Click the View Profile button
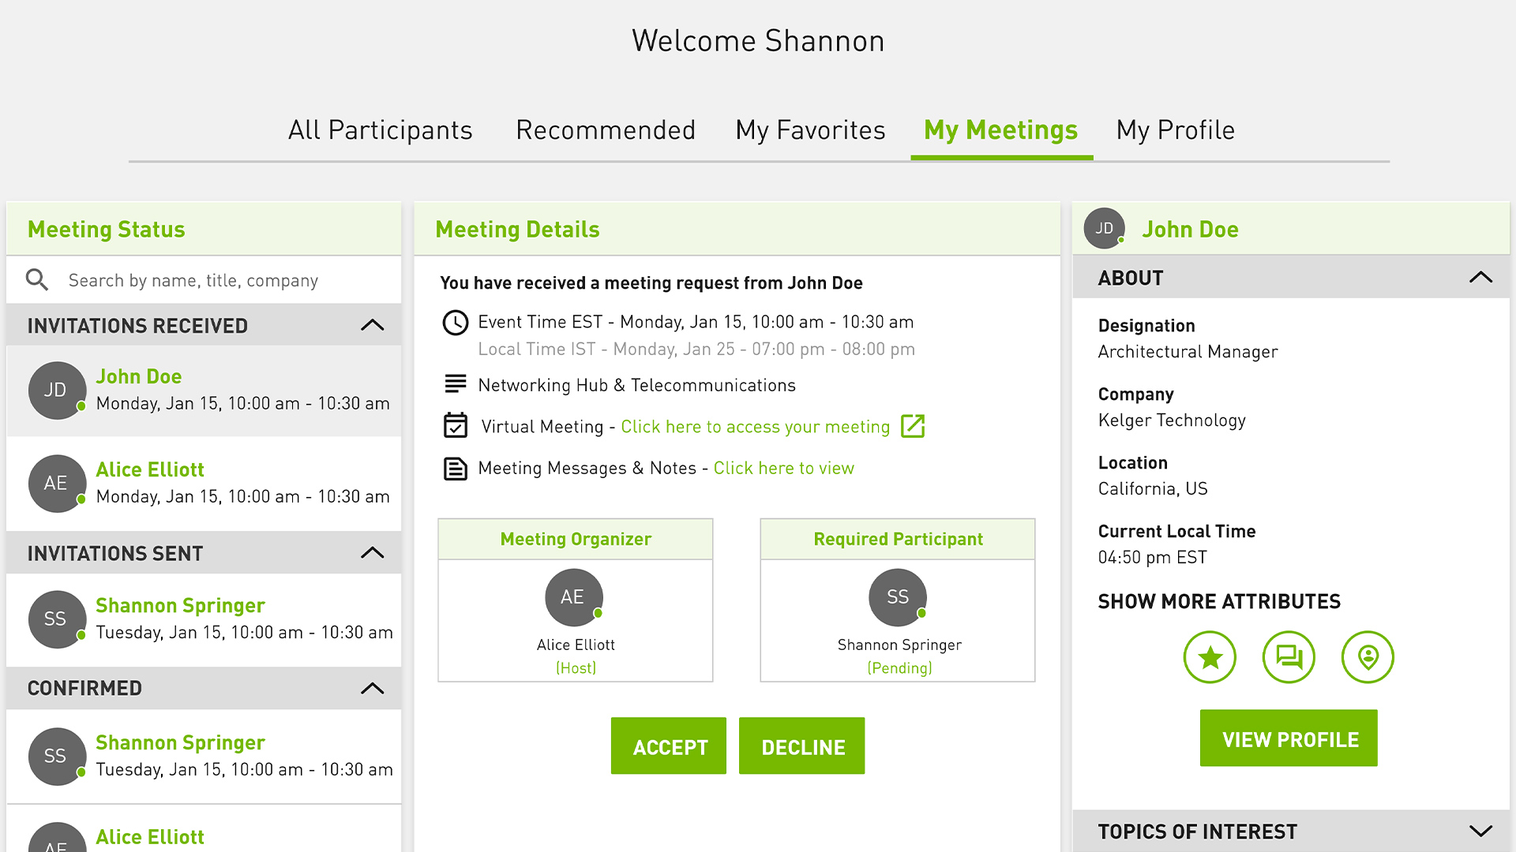The image size is (1516, 852). click(x=1289, y=738)
